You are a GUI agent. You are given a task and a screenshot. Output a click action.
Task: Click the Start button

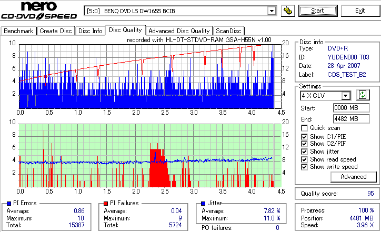318,11
